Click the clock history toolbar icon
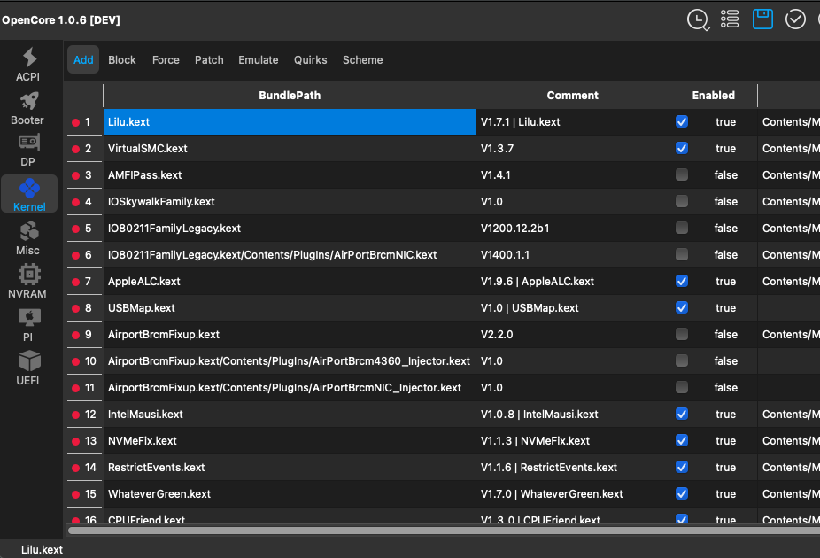This screenshot has width=820, height=558. pos(698,19)
